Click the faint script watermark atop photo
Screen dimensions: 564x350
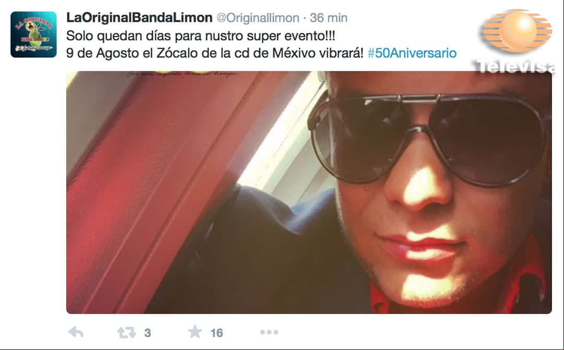pos(182,75)
